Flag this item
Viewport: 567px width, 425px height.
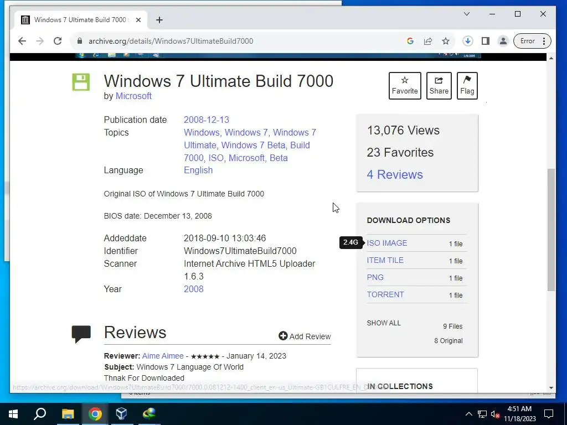(467, 86)
